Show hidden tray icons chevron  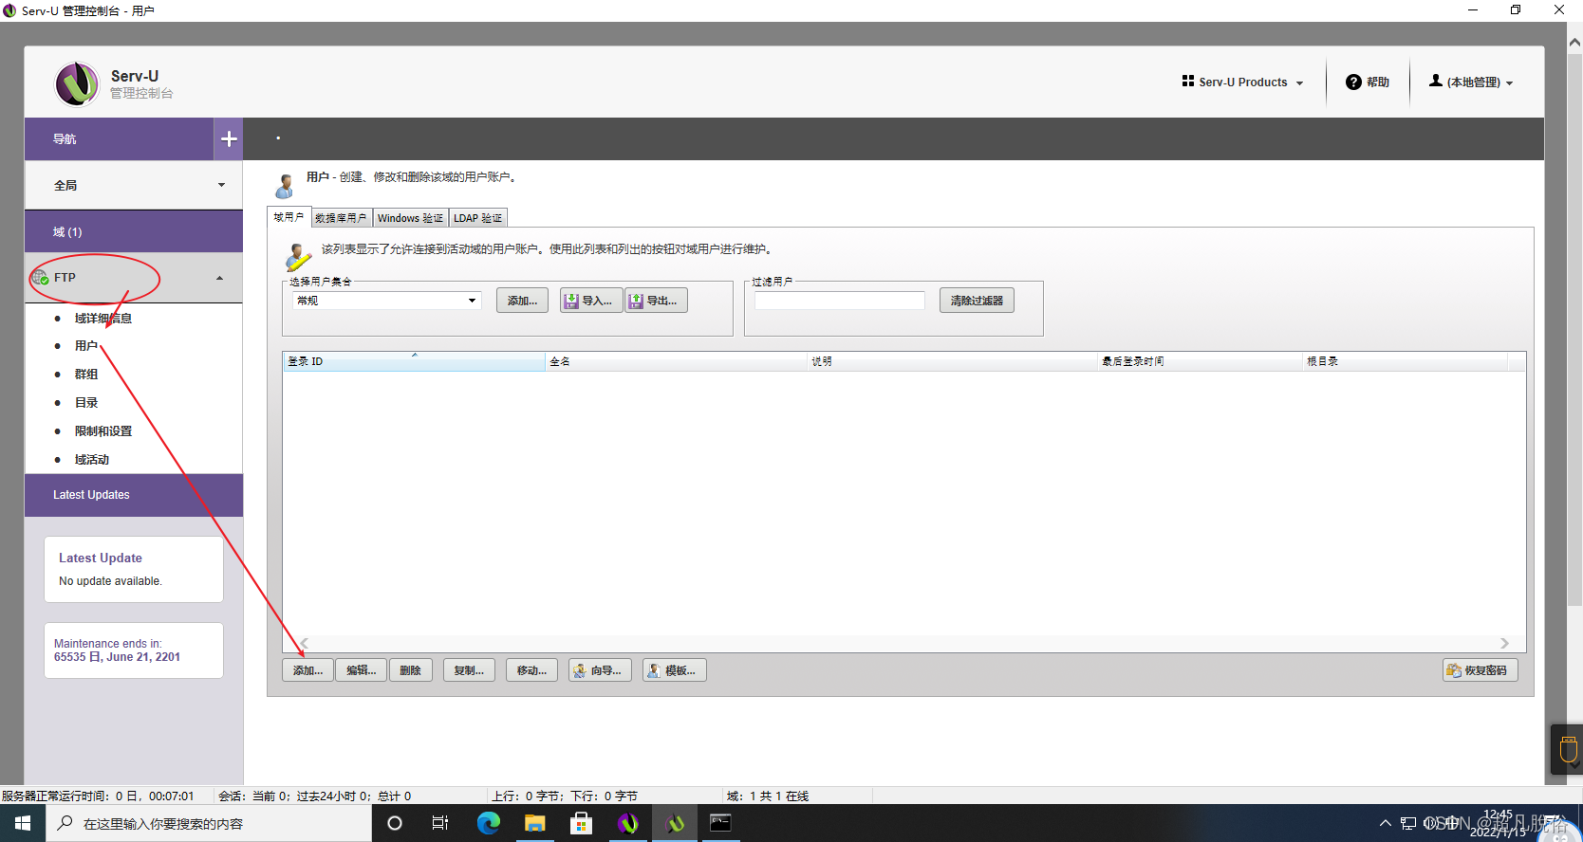tap(1386, 823)
